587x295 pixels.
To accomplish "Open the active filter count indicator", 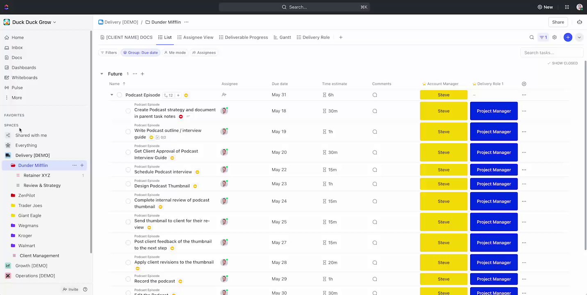I will (543, 37).
